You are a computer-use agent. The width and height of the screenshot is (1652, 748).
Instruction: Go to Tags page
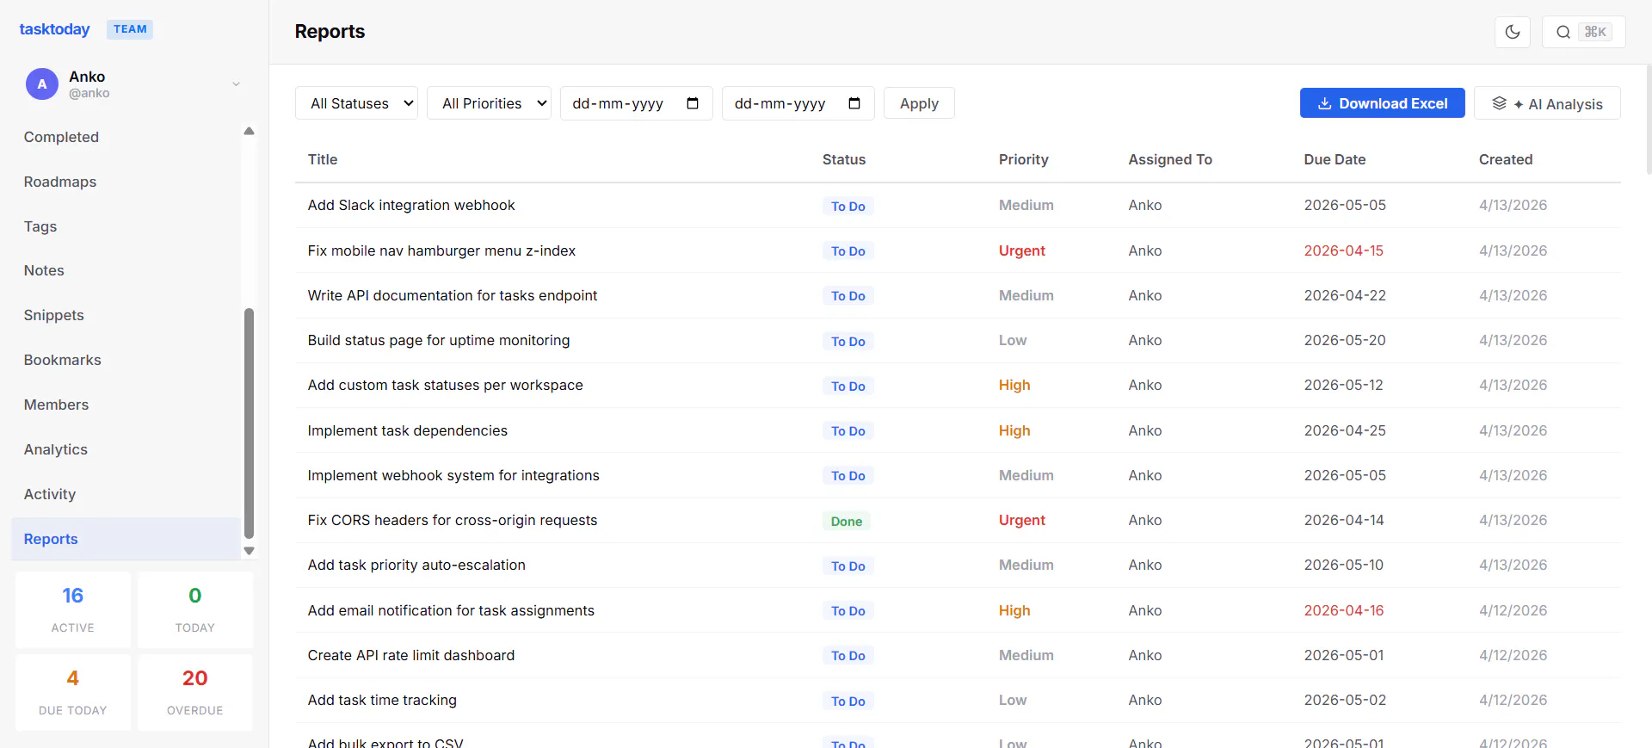[126, 226]
